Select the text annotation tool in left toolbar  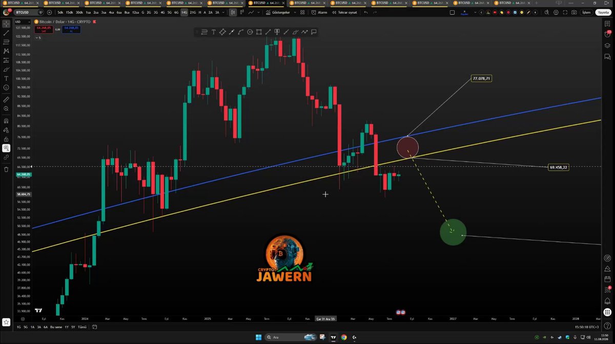6,78
